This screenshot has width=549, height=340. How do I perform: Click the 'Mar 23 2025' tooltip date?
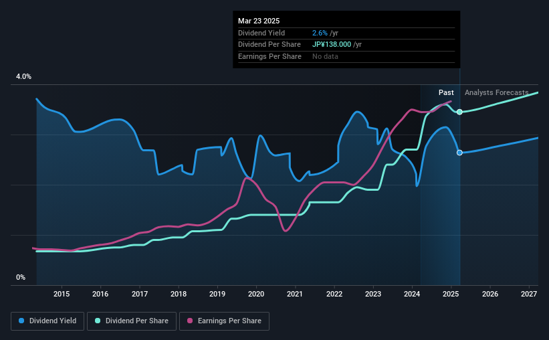[x=259, y=21]
